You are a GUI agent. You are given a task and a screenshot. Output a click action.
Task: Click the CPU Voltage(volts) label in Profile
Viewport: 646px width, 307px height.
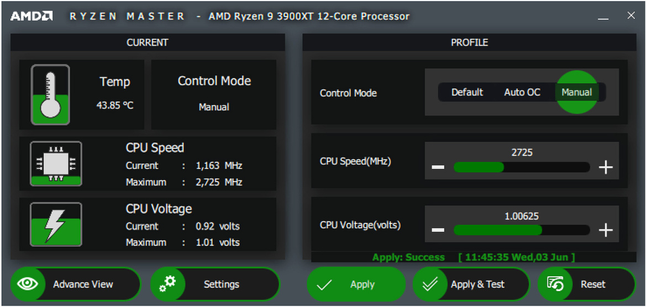coord(360,225)
